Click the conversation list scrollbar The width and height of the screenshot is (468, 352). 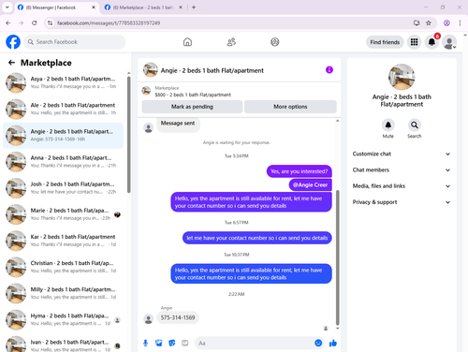coord(128,134)
